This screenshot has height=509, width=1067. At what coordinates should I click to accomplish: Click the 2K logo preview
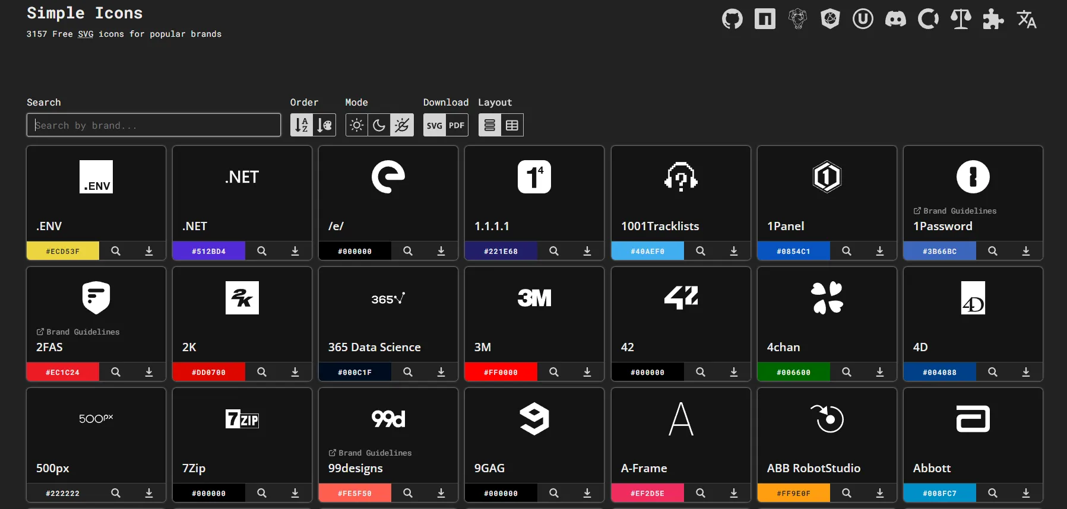click(x=242, y=298)
